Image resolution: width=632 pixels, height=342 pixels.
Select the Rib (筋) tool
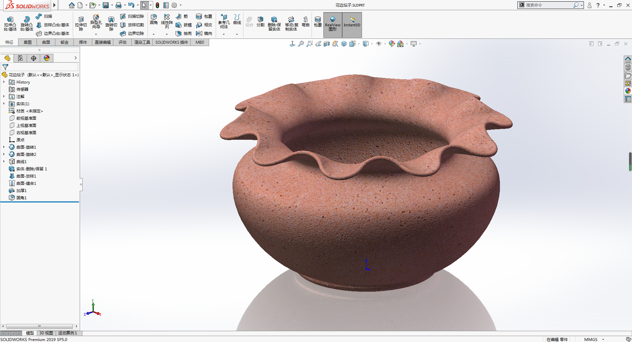coord(182,16)
